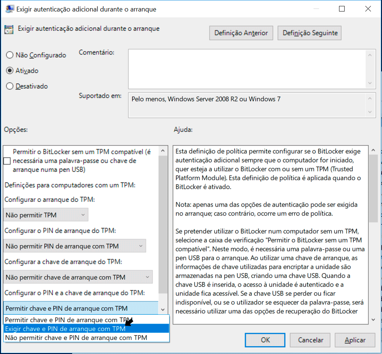Click the Opções: heading label

click(x=16, y=130)
